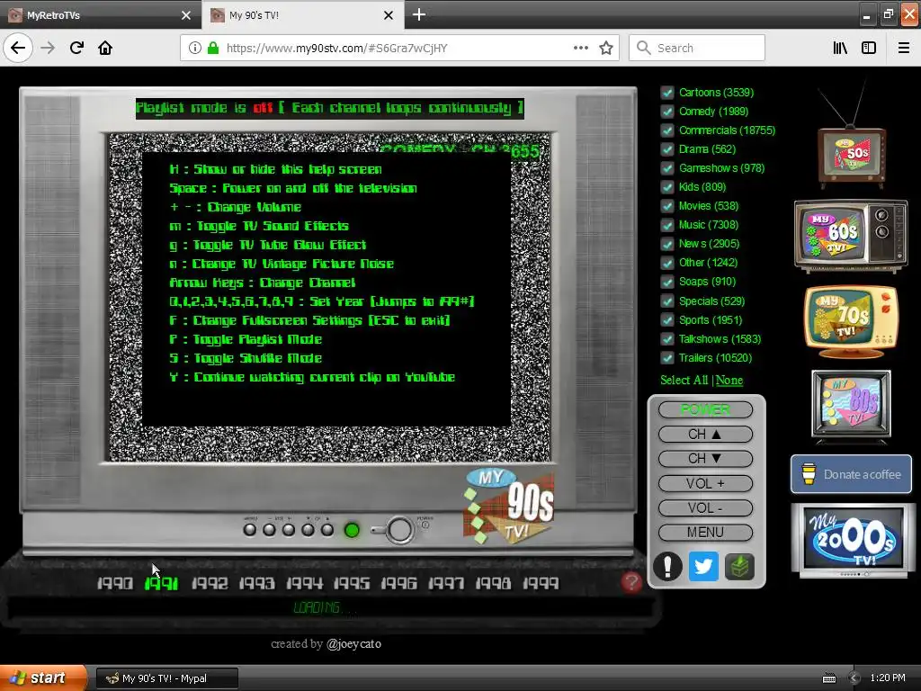921x691 pixels.
Task: Toggle the browser sidebar view
Action: click(869, 48)
